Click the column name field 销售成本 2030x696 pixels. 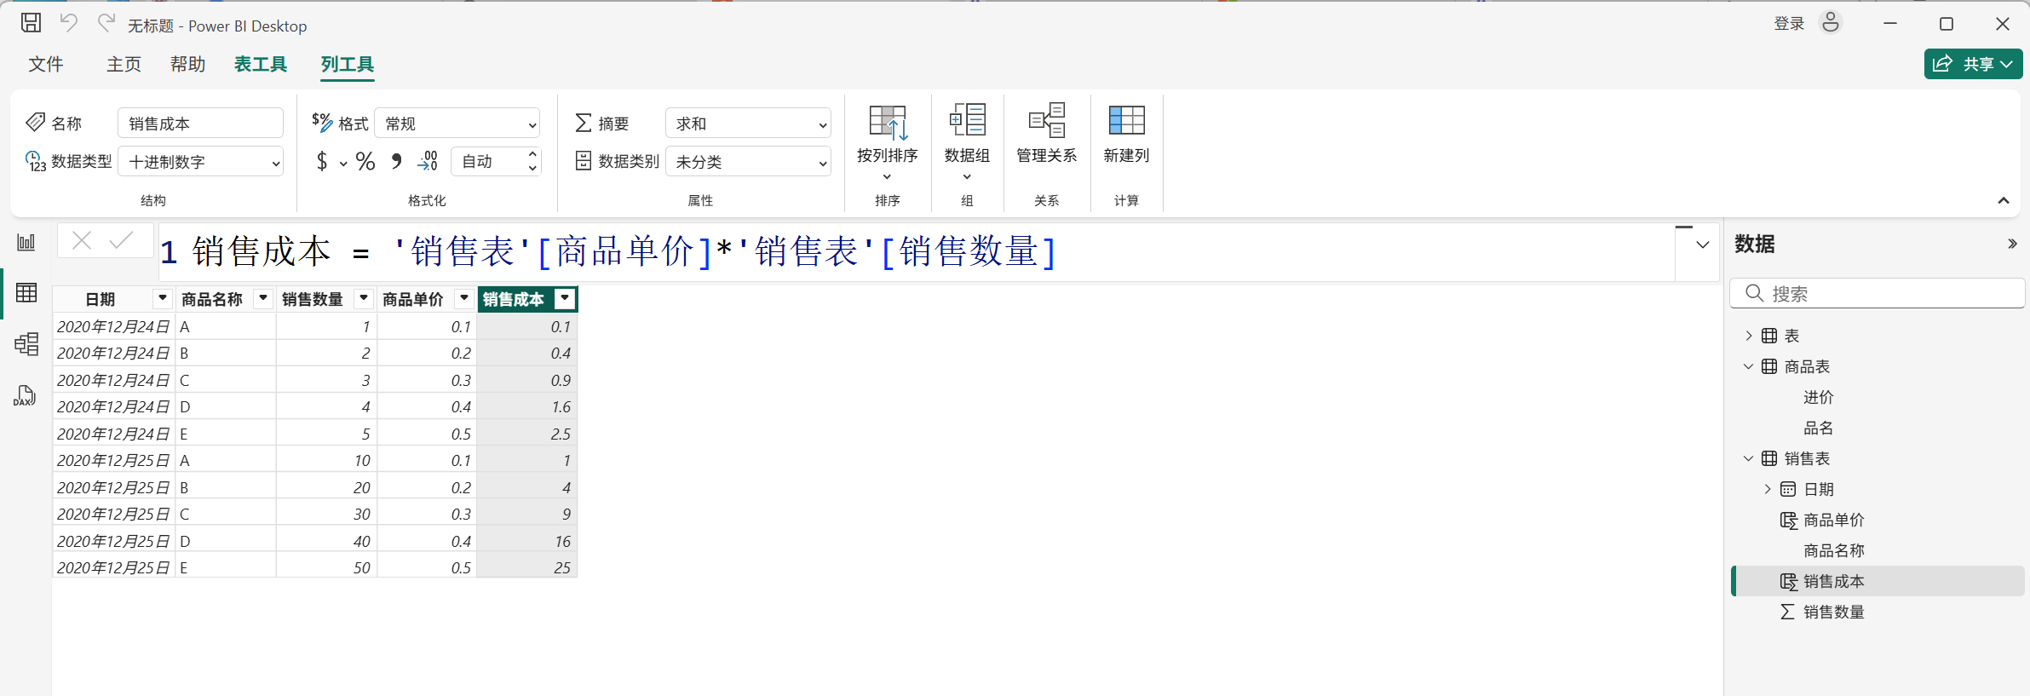click(x=201, y=124)
